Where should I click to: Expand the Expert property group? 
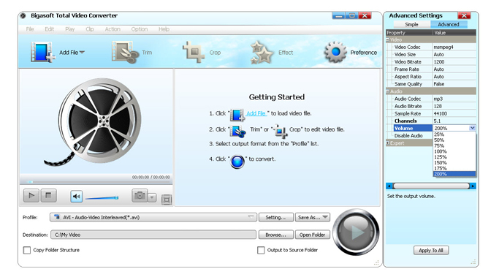point(388,143)
